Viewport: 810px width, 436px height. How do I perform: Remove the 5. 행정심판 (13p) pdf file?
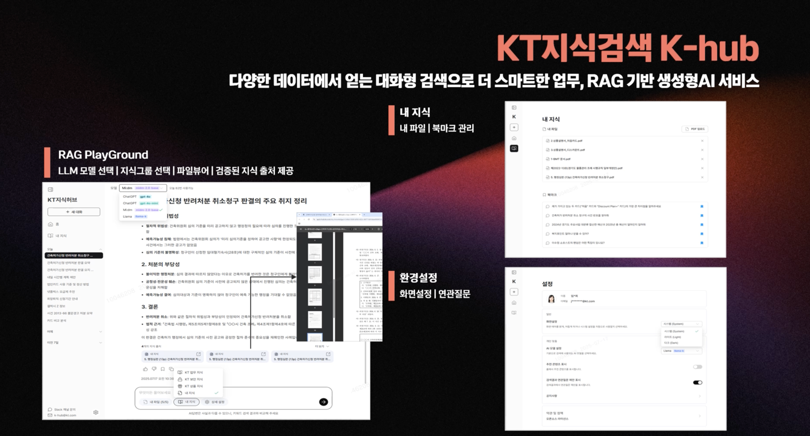click(x=702, y=177)
